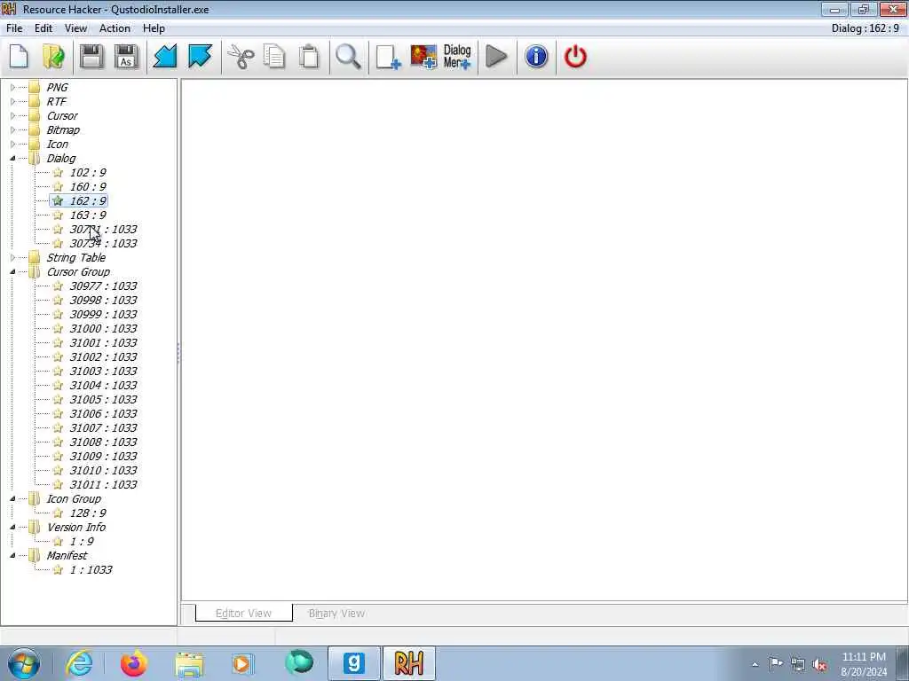The height and width of the screenshot is (681, 909).
Task: Click the blue arrow pointing up-right
Action: tap(200, 57)
